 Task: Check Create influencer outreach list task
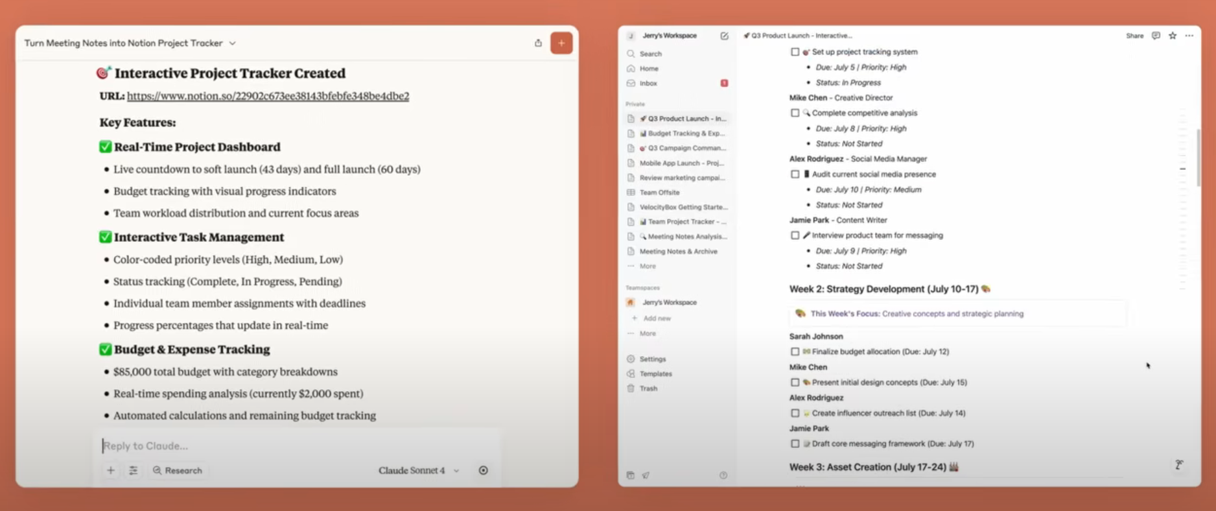pyautogui.click(x=795, y=413)
